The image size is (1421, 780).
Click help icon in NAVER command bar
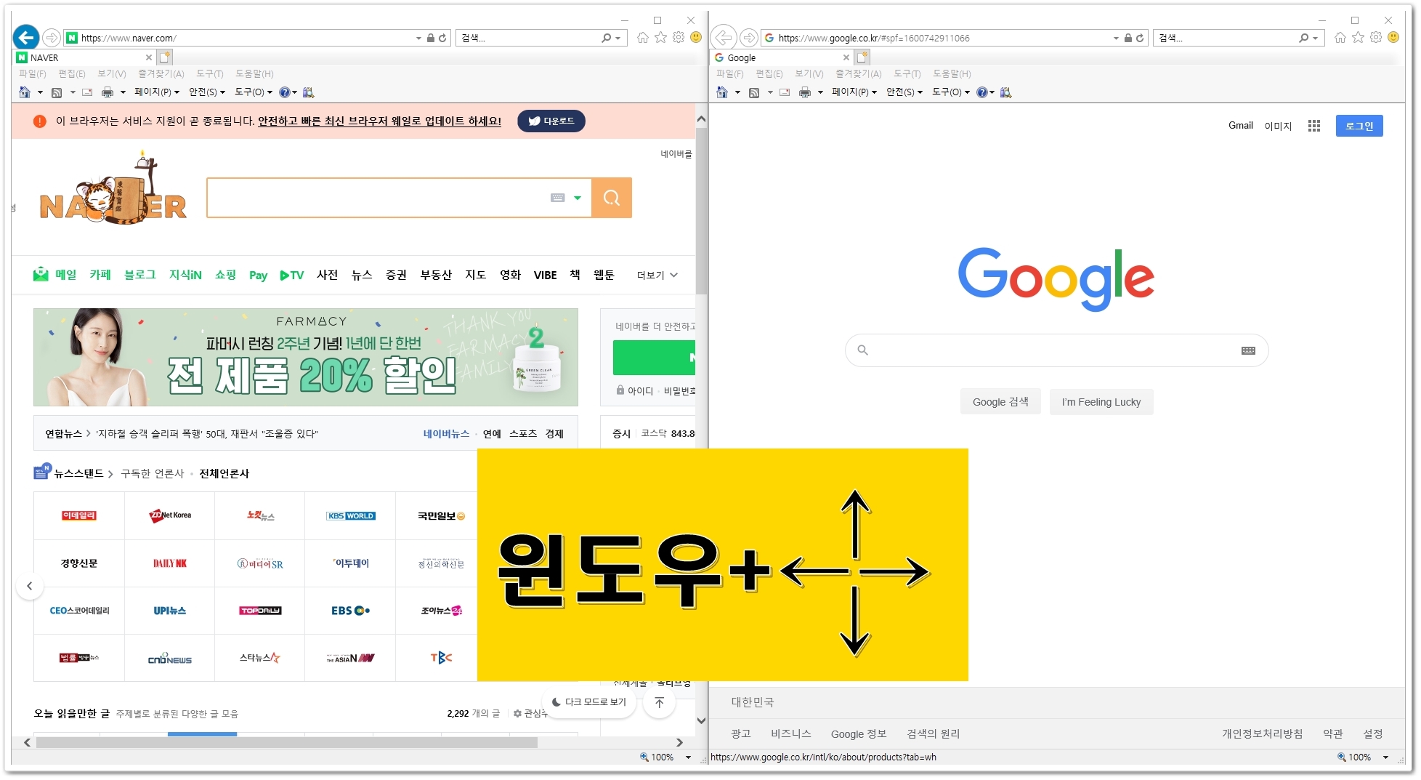tap(284, 92)
